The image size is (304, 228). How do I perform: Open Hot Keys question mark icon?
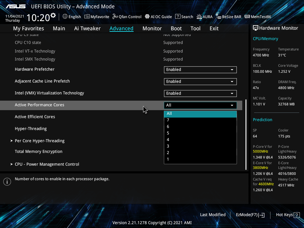pos(297,215)
